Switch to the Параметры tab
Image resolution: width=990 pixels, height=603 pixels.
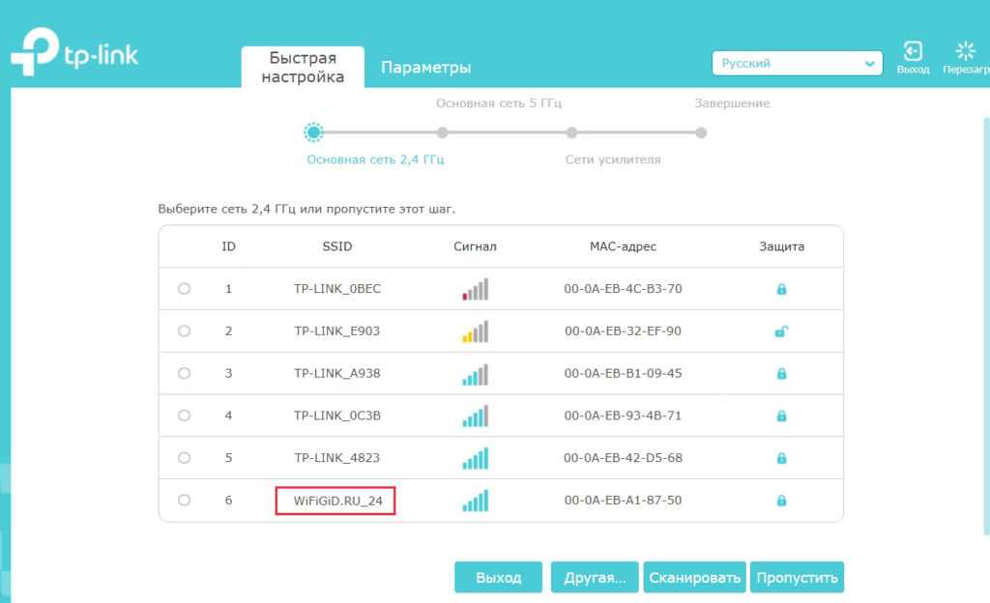tap(425, 68)
